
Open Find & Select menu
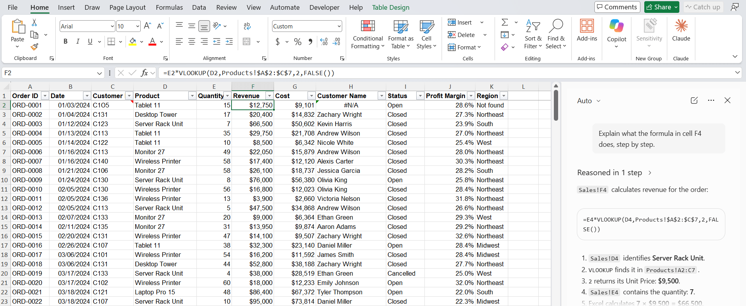tap(556, 34)
